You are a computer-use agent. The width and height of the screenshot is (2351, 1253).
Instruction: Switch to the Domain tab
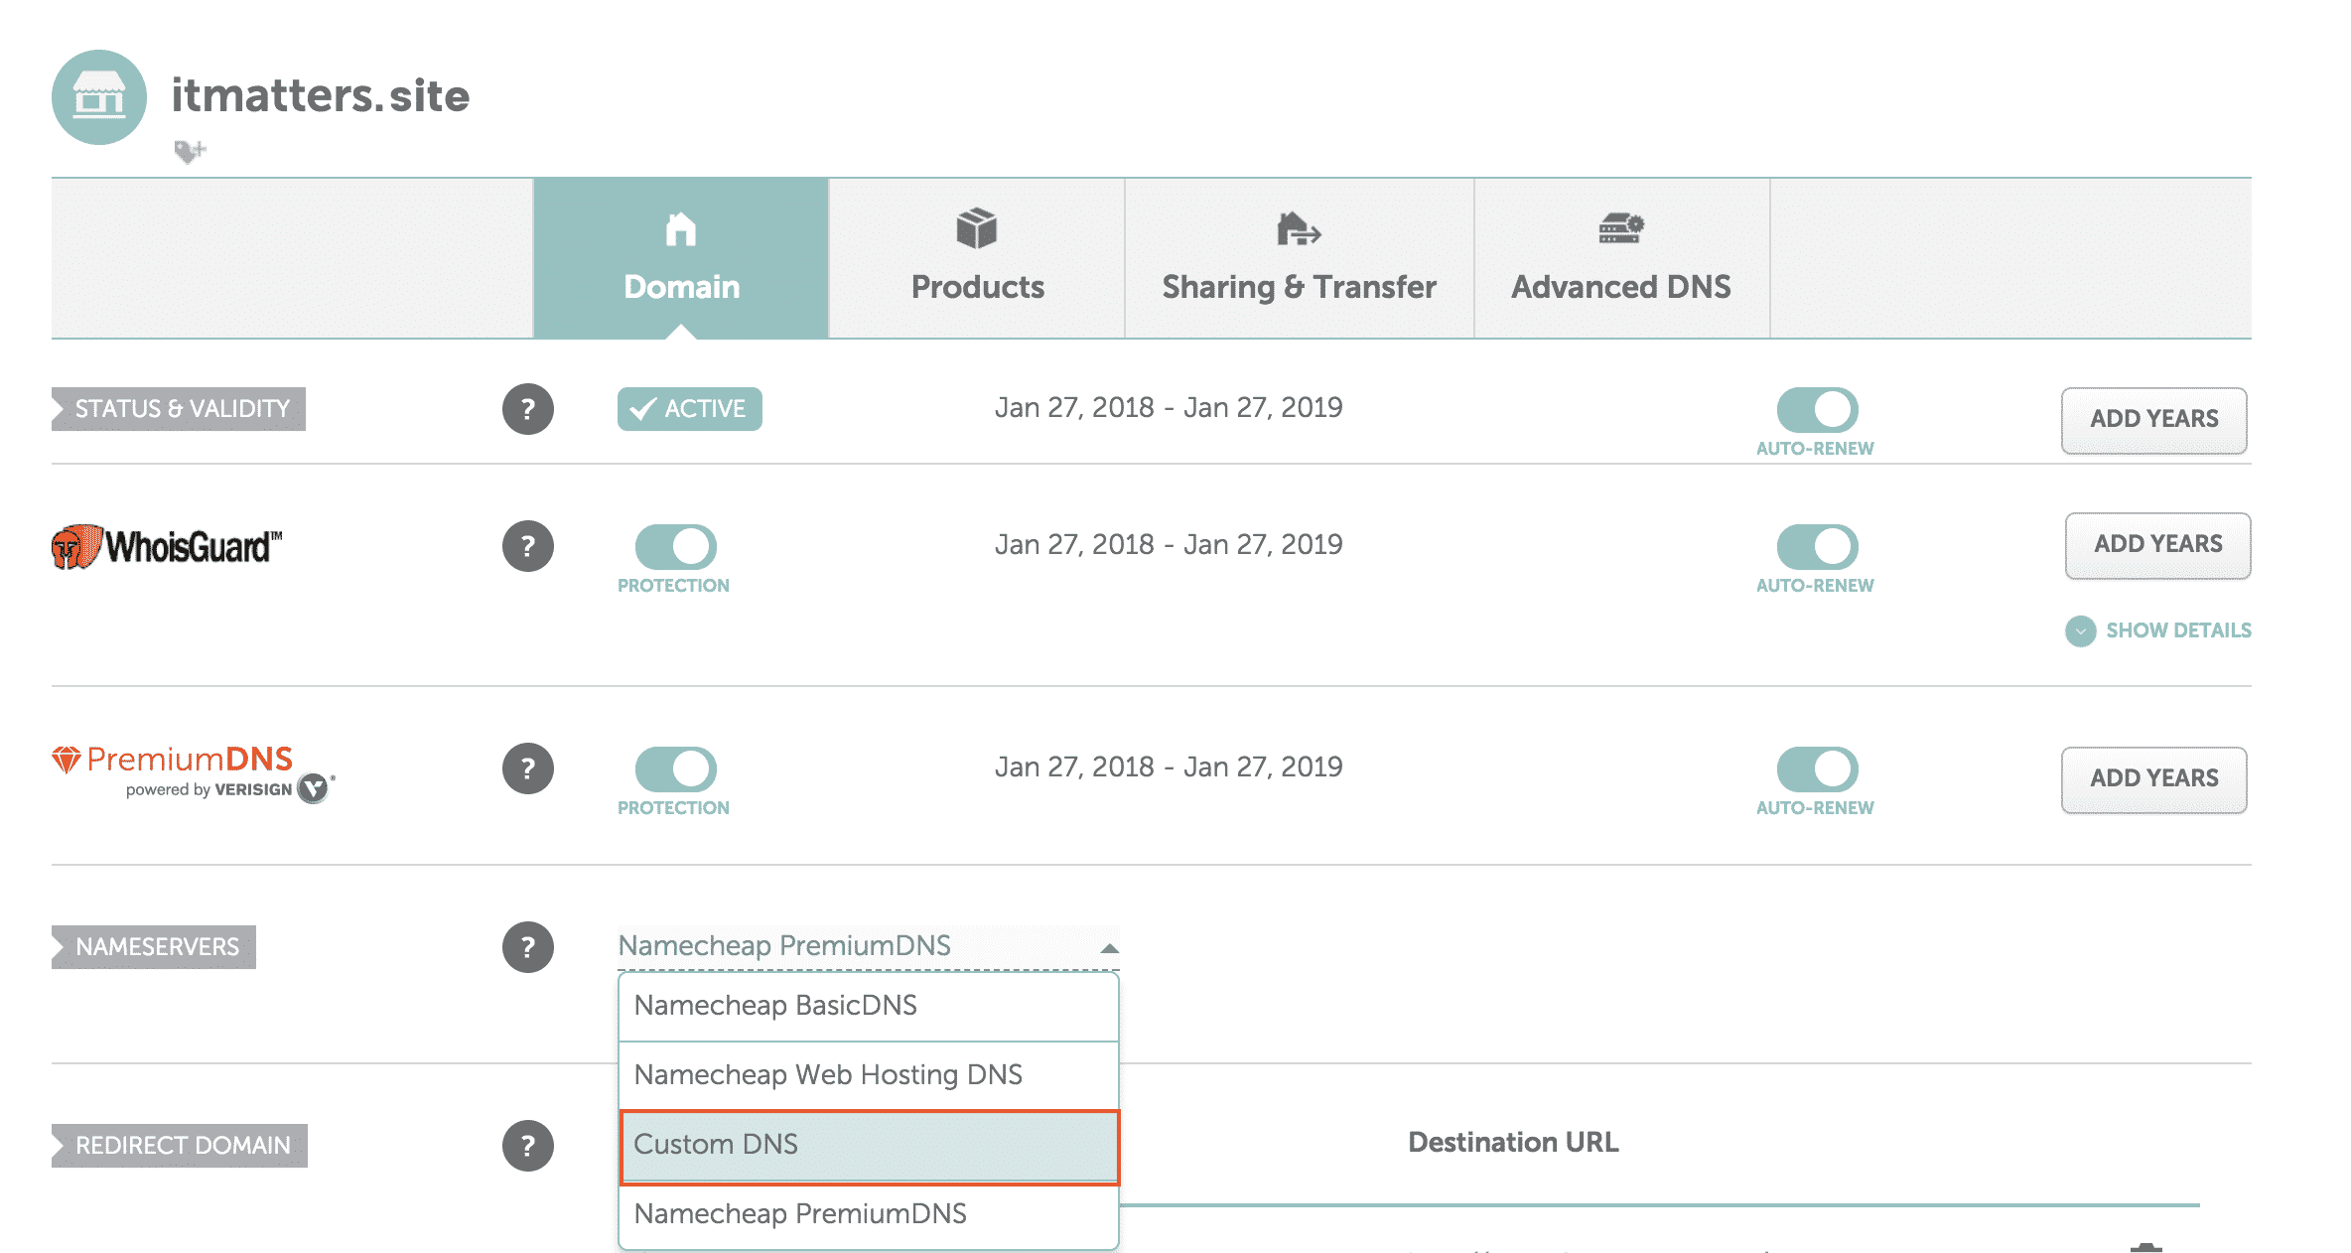point(681,258)
